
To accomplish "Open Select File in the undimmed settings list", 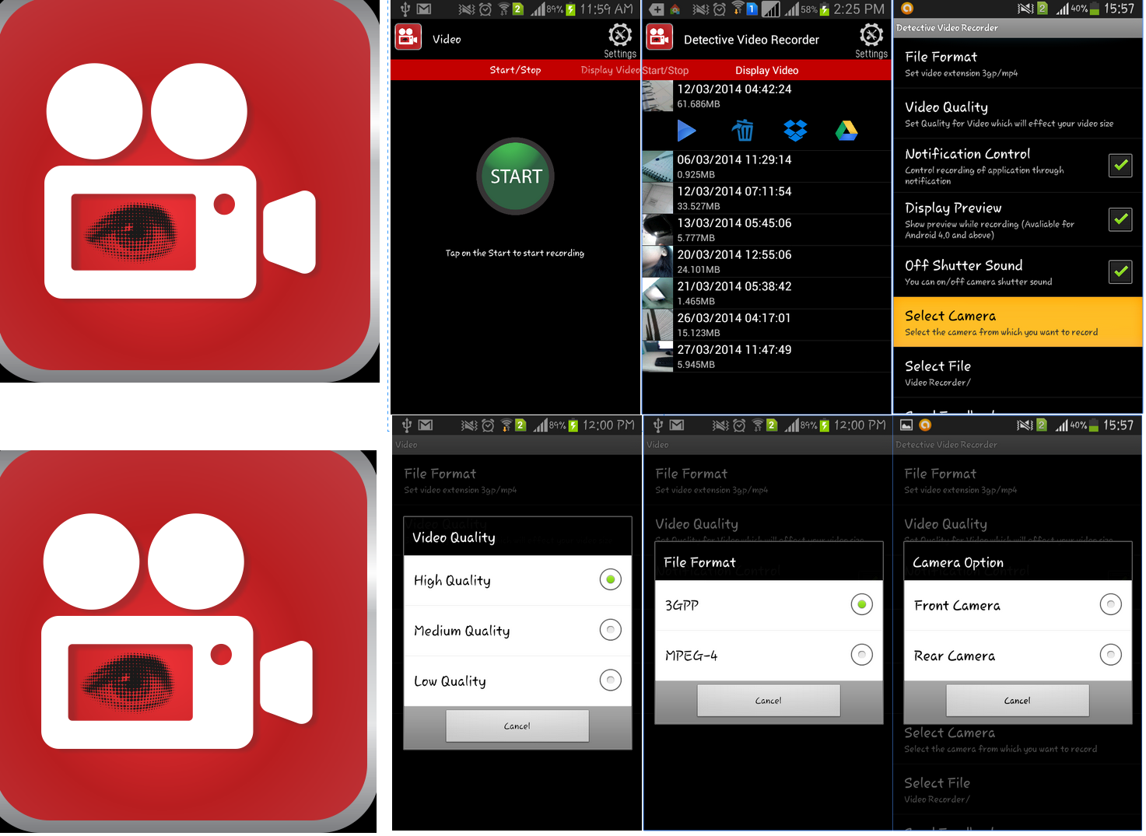I will tap(1018, 373).
